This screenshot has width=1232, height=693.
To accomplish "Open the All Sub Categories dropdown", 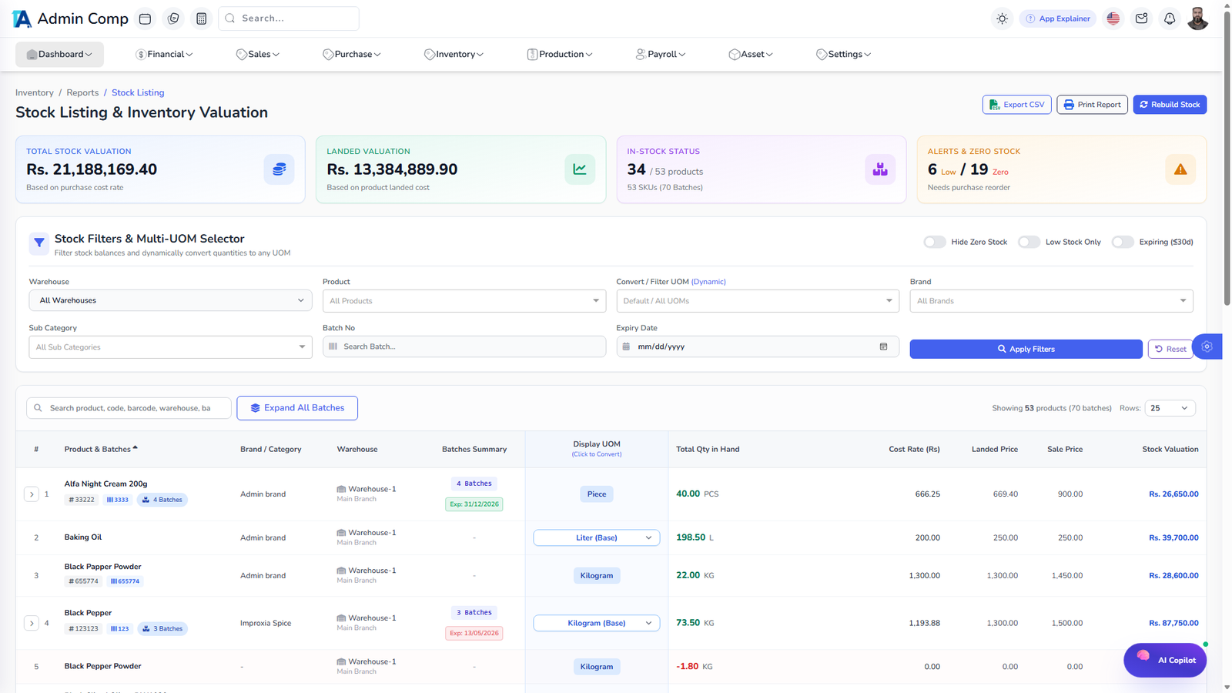I will point(170,347).
